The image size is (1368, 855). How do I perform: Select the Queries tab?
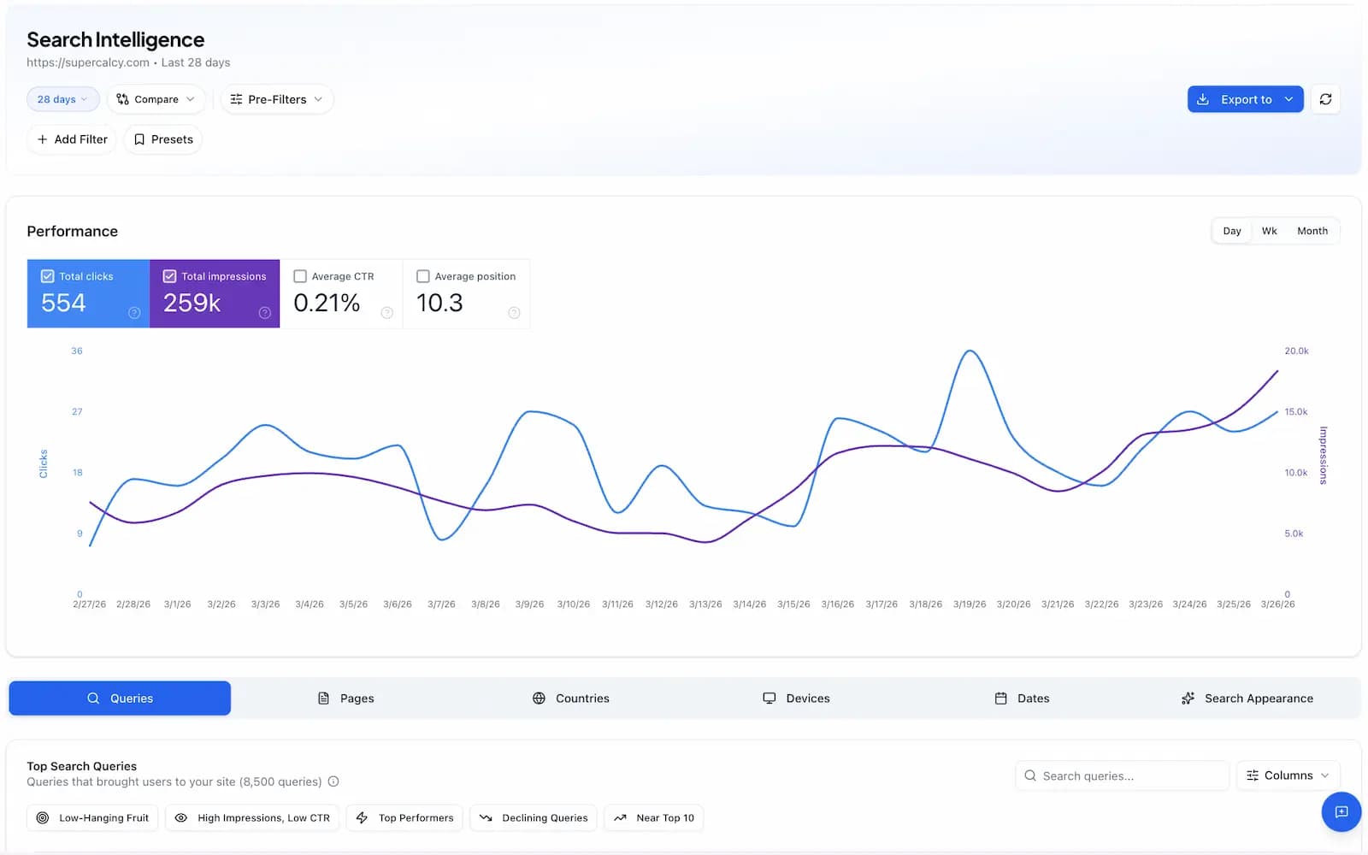120,699
